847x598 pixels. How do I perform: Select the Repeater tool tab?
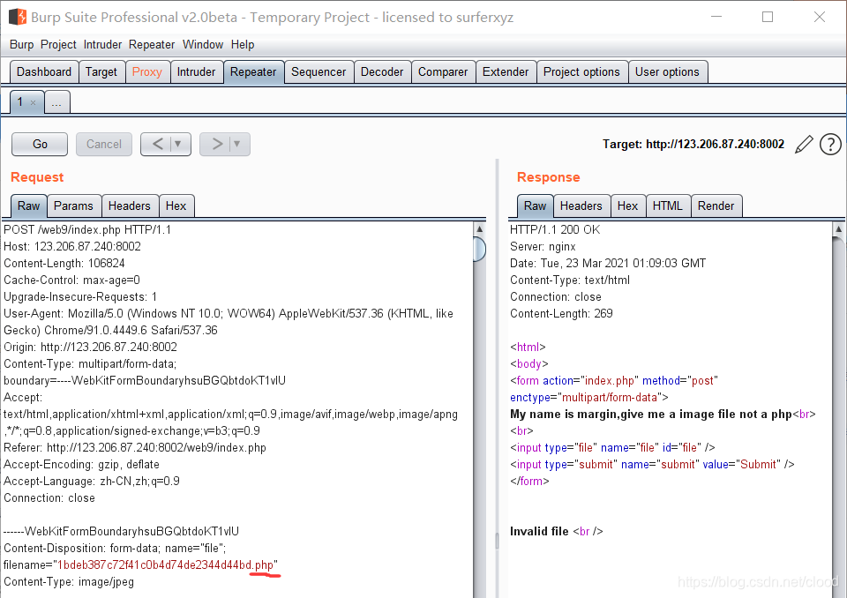253,71
